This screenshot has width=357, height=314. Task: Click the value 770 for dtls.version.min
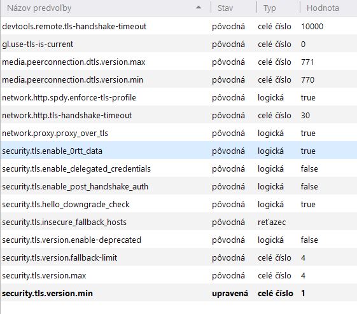pyautogui.click(x=307, y=80)
